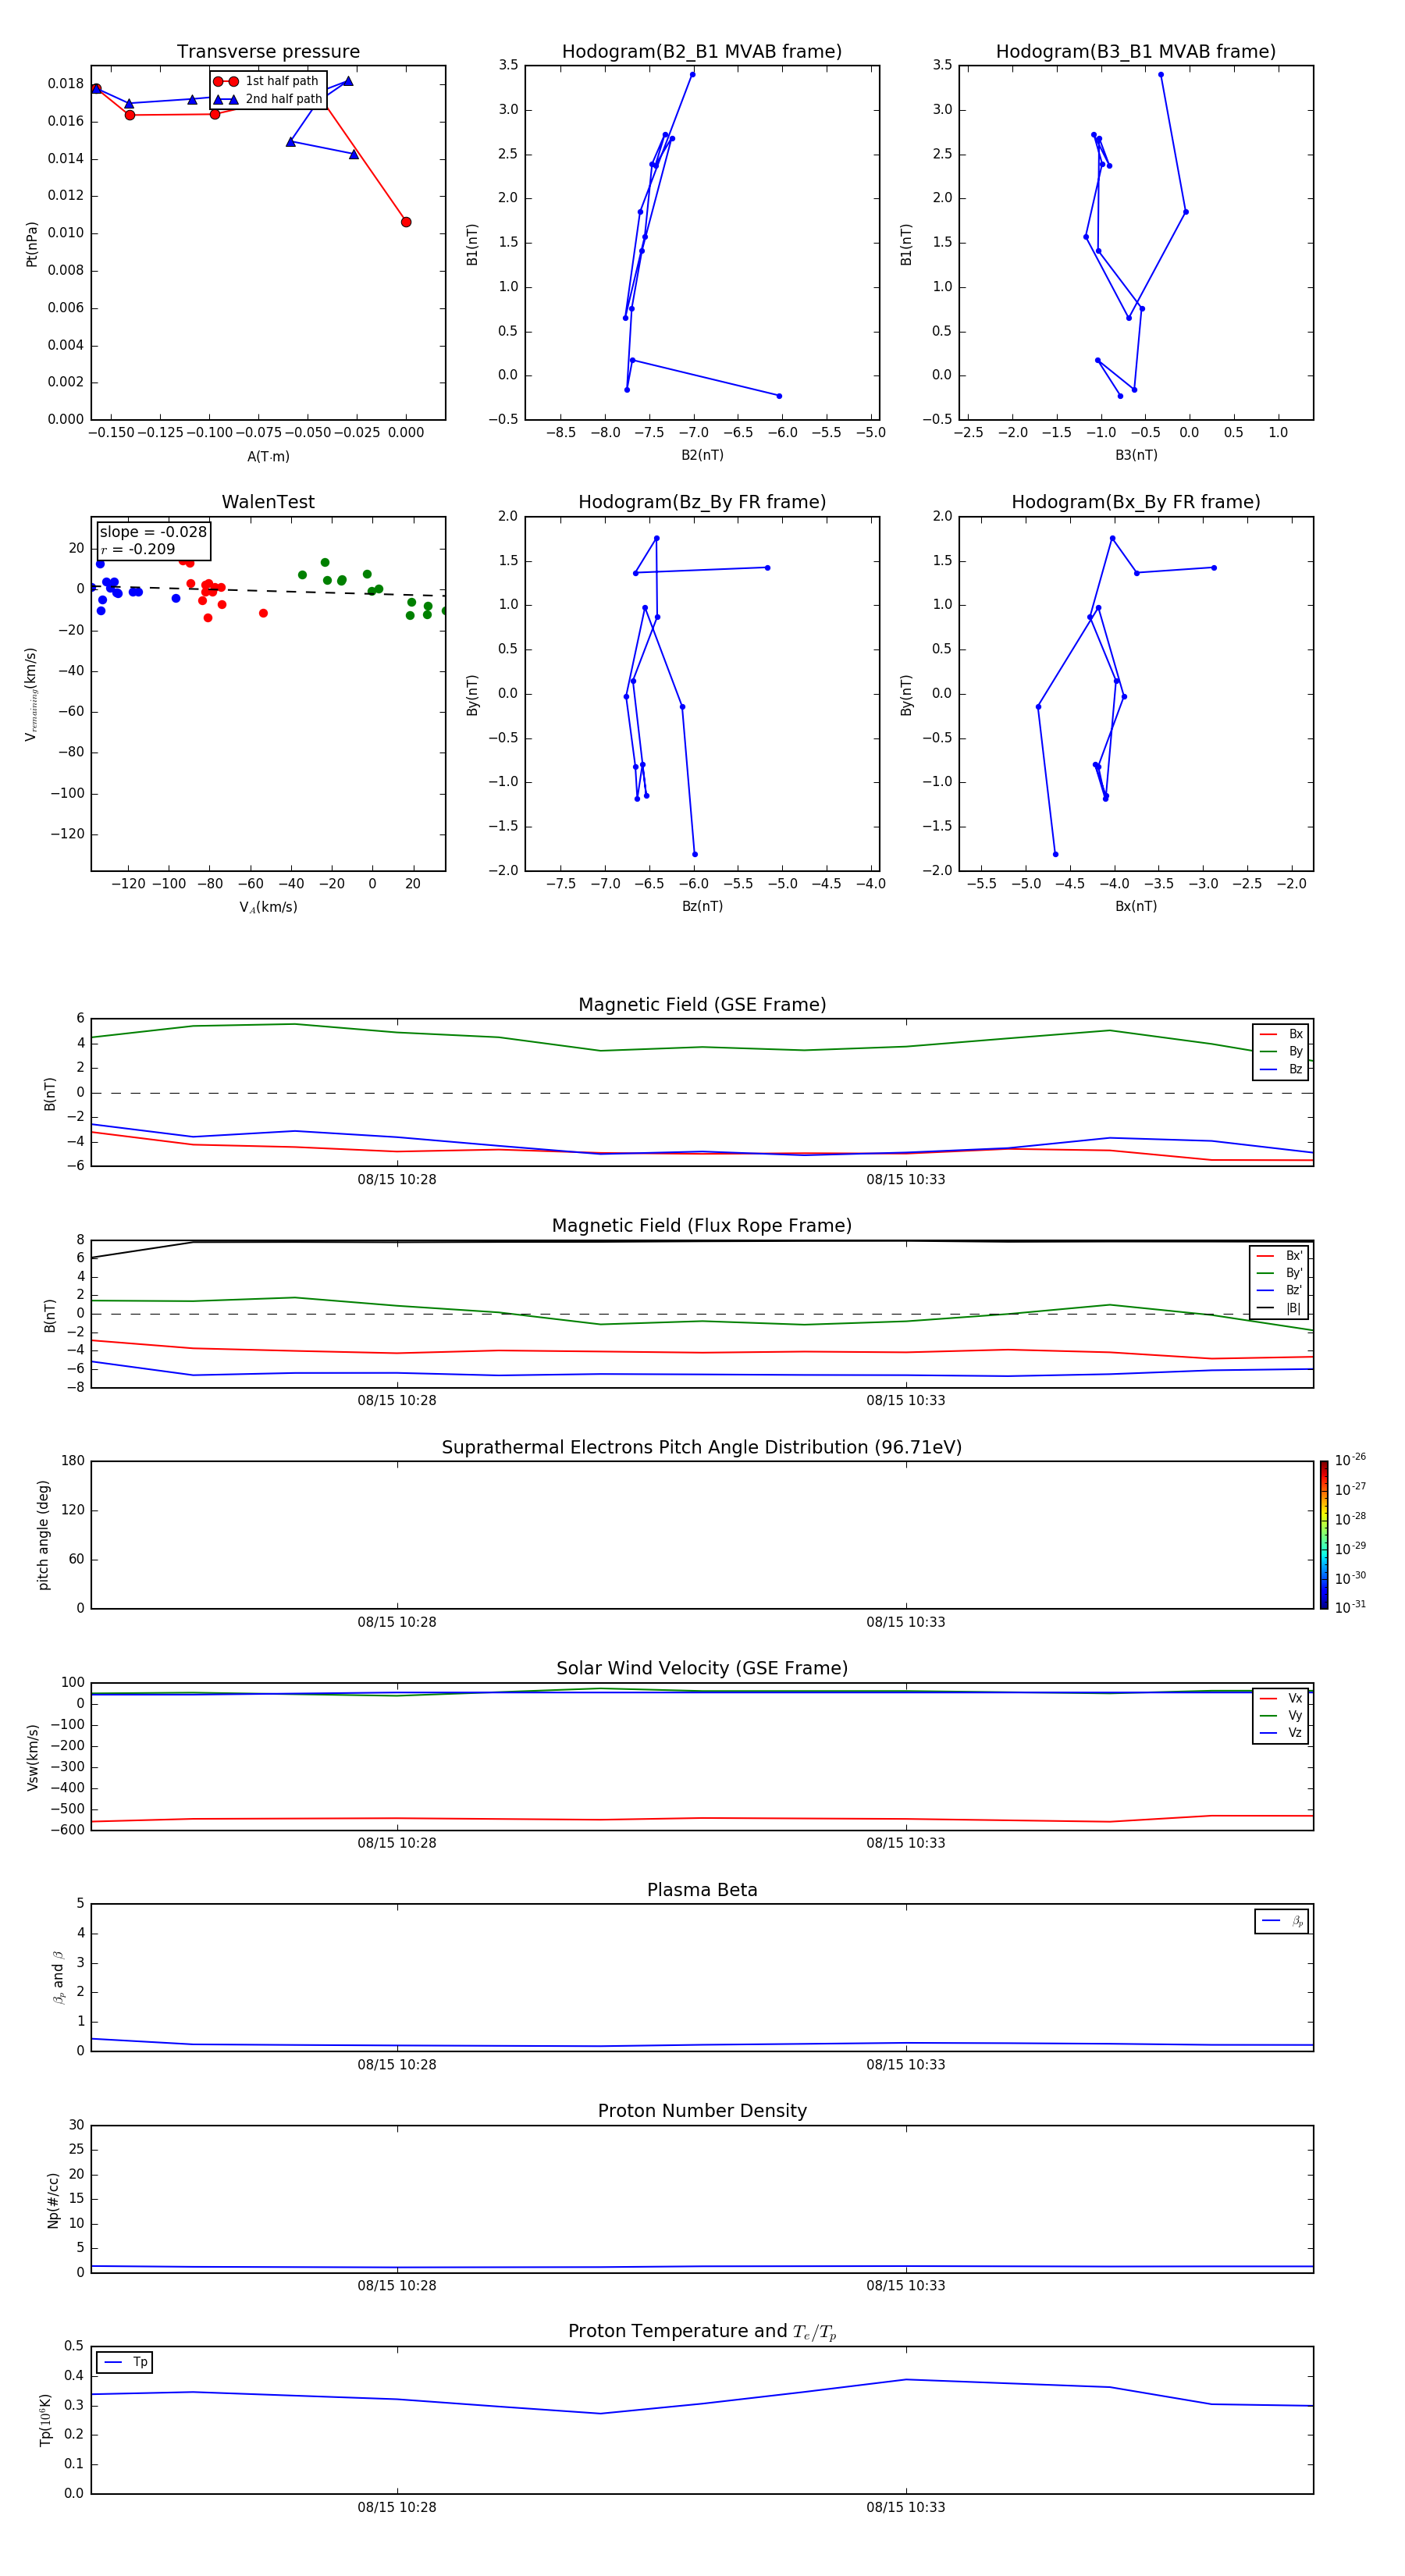The width and height of the screenshot is (1405, 2576).
Task: Click the βp legend entry in Plasma Beta plot
Action: pos(1282,1921)
